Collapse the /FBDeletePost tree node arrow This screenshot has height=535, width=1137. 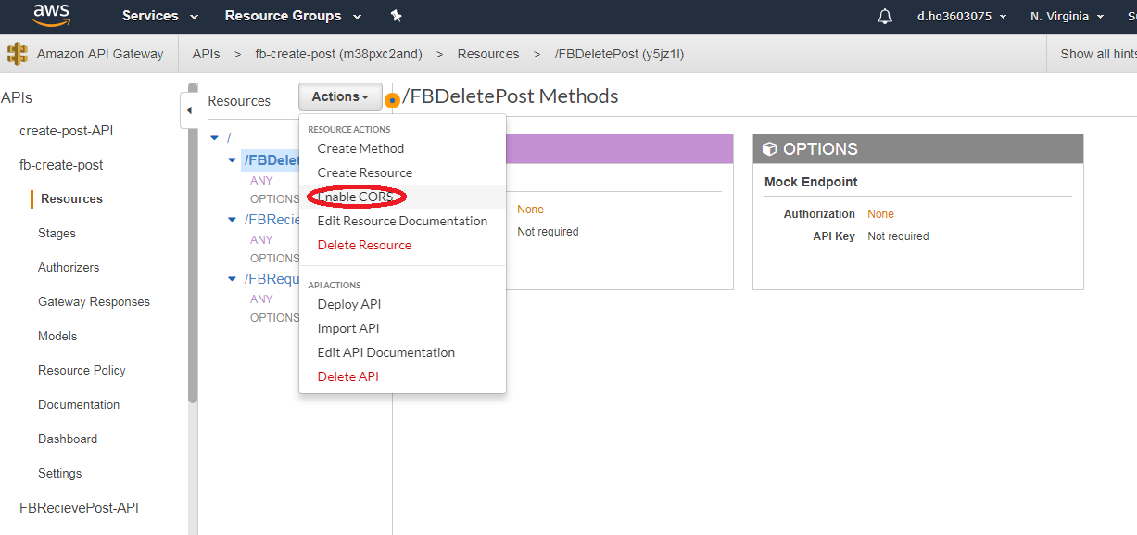coord(233,159)
